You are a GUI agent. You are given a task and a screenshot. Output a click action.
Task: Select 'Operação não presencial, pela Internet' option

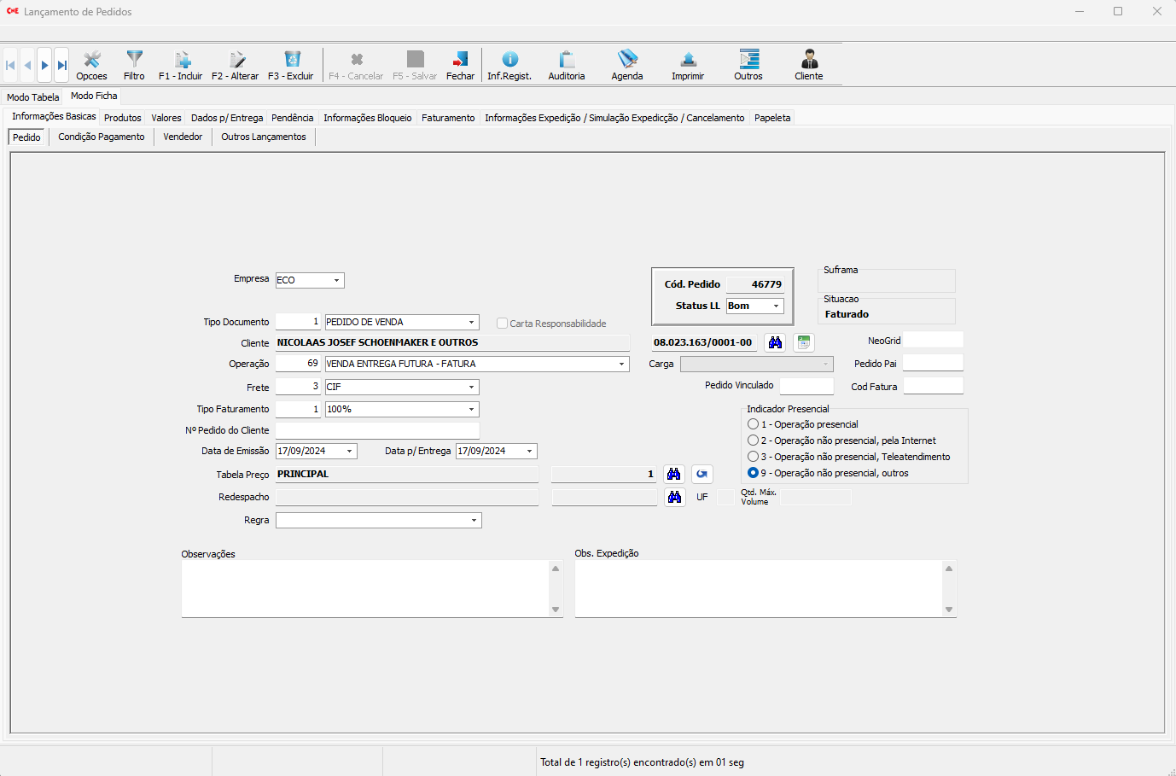click(x=754, y=441)
